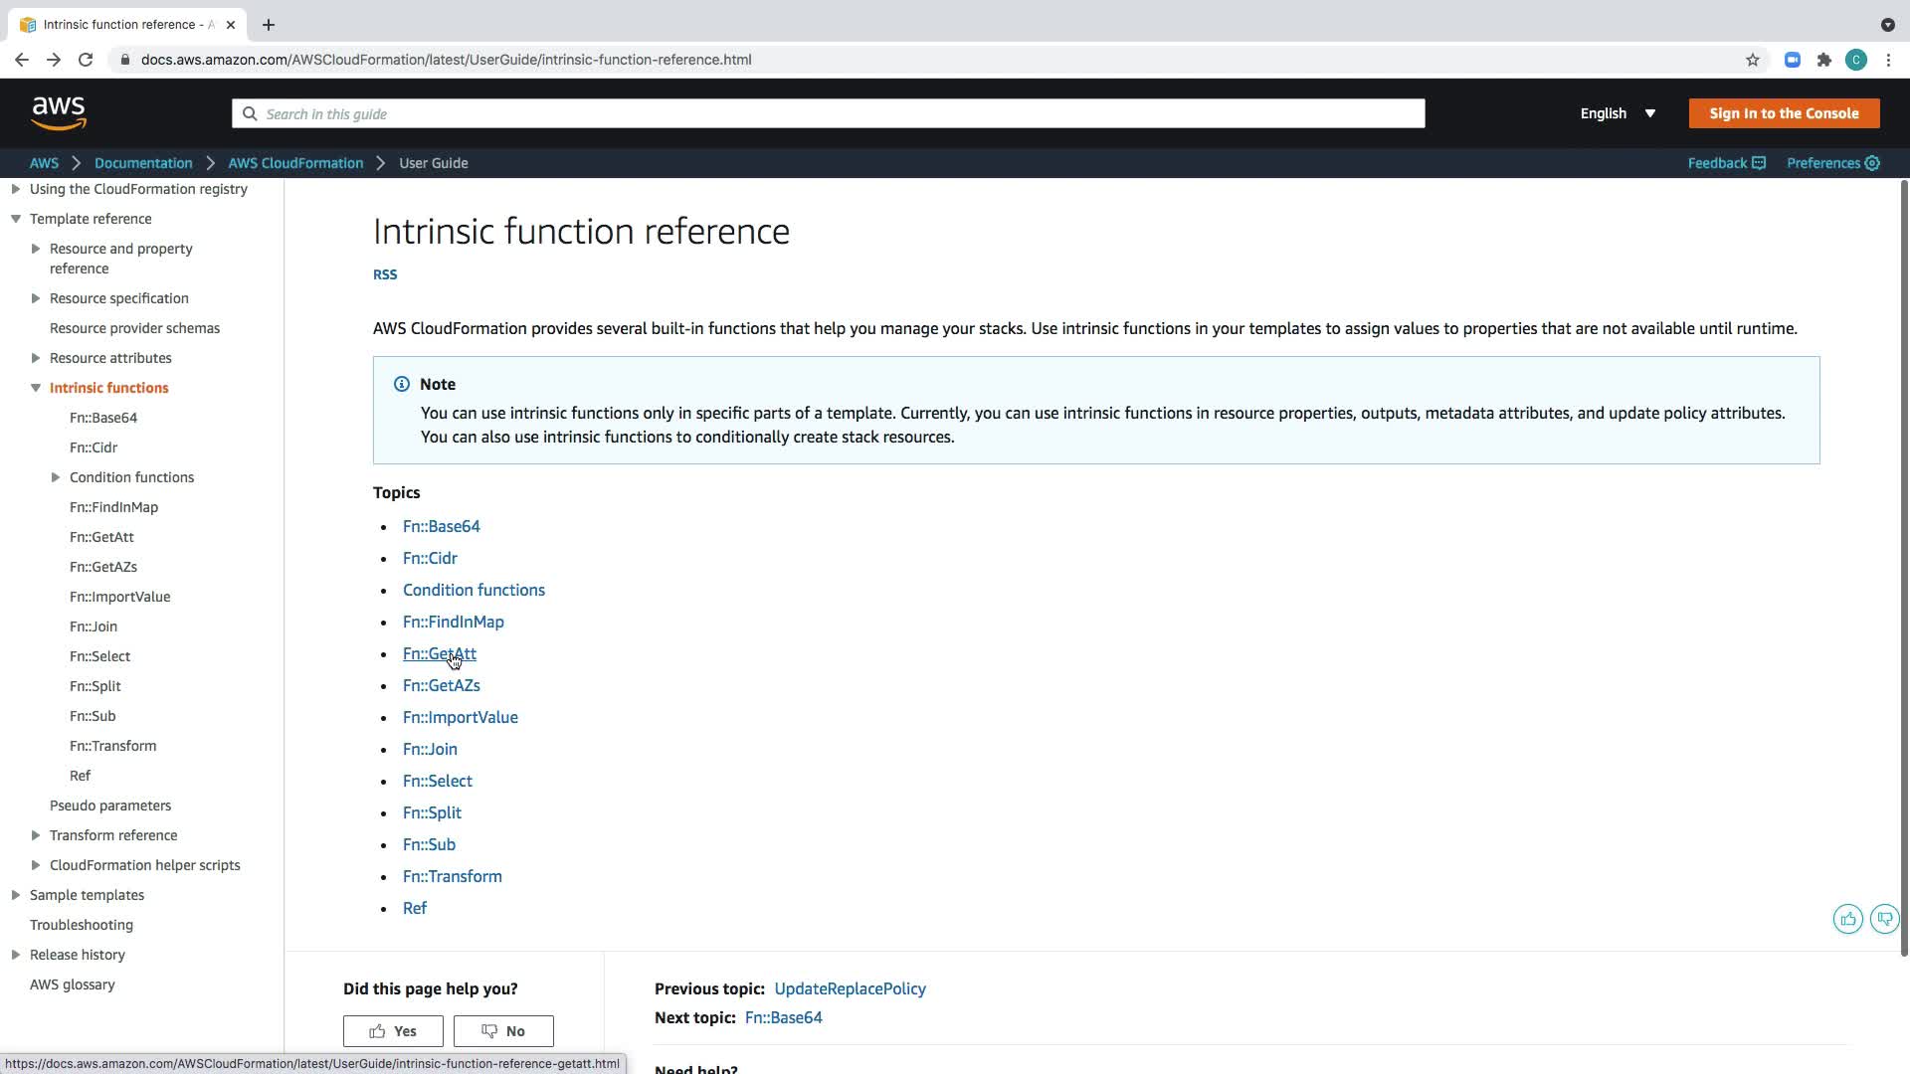Click the No not-helpful button
Image resolution: width=1910 pixels, height=1074 pixels.
click(x=503, y=1031)
